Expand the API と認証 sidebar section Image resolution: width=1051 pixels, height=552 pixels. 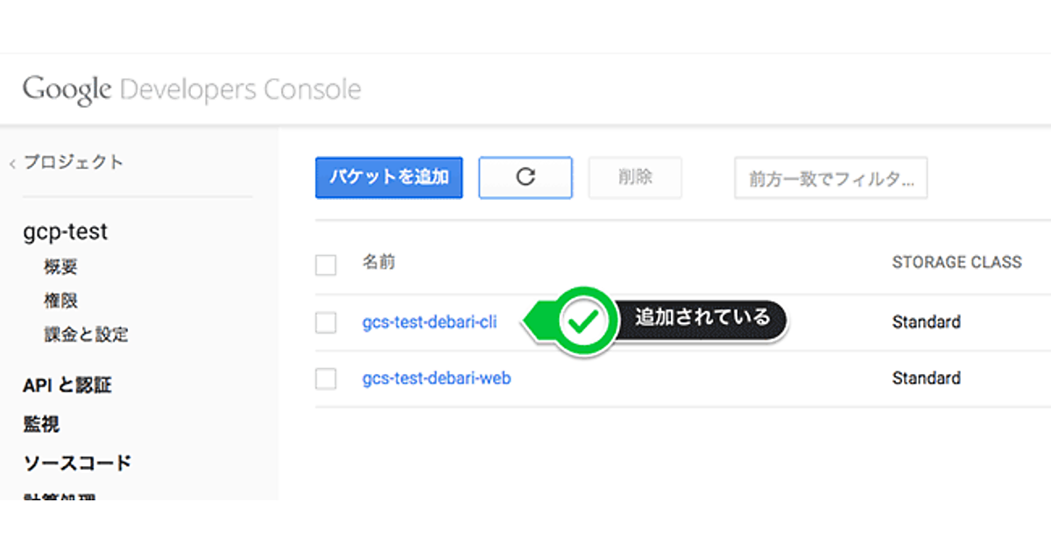(67, 386)
